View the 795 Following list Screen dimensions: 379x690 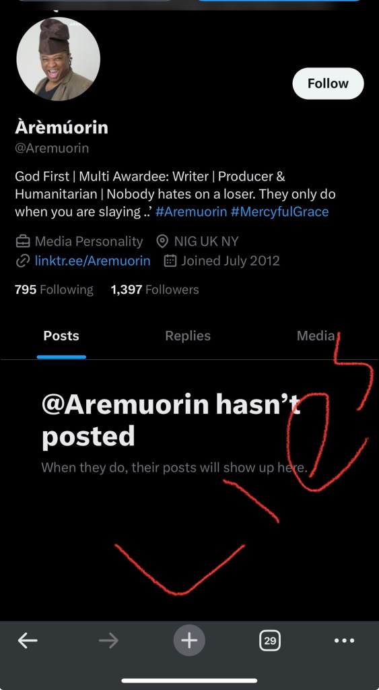click(54, 290)
